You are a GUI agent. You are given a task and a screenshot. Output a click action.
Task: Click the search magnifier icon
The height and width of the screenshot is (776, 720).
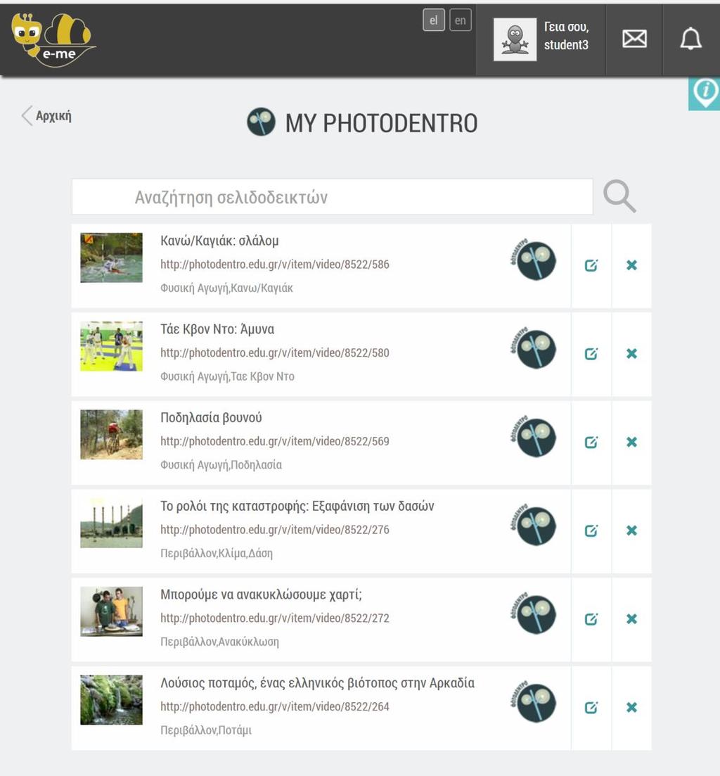click(619, 196)
